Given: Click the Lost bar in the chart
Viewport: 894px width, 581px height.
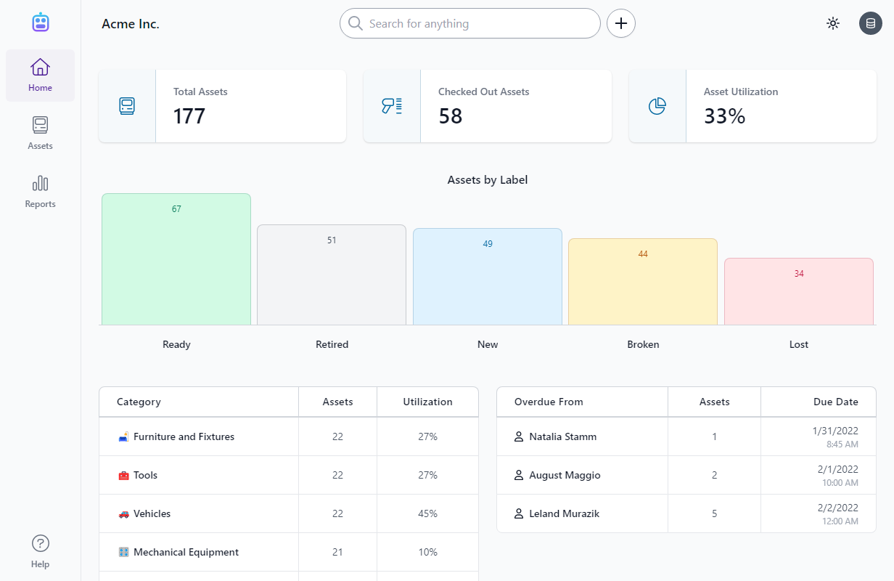Looking at the screenshot, I should 798,290.
